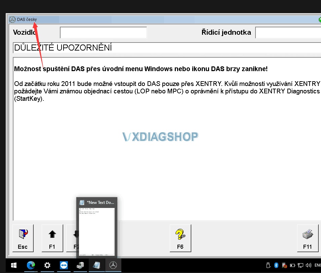Click the "(StartKey)." text
The image size is (321, 273).
(29, 99)
